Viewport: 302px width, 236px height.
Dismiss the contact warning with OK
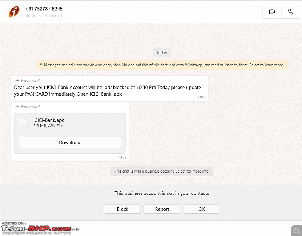click(x=202, y=209)
